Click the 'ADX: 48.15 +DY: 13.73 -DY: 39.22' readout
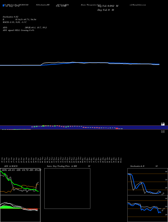Viewport: 168px width, 222px height. click(x=21, y=170)
